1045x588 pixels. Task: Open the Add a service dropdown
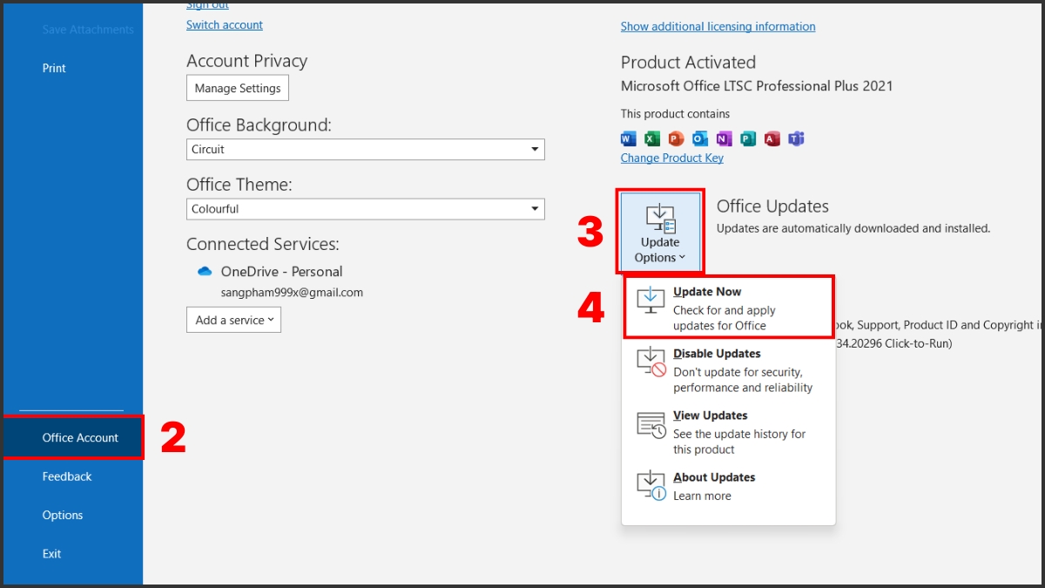(233, 320)
